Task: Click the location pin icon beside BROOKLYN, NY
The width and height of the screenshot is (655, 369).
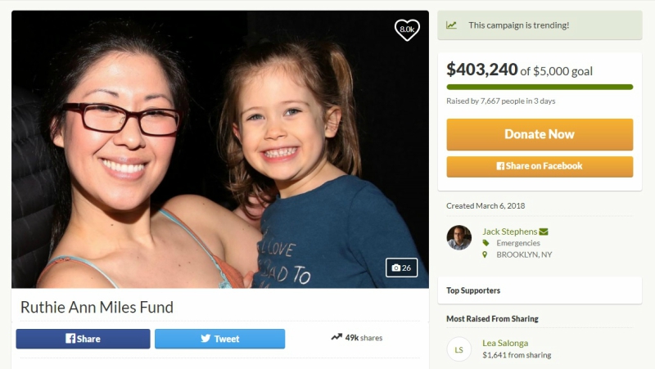Action: [x=485, y=254]
